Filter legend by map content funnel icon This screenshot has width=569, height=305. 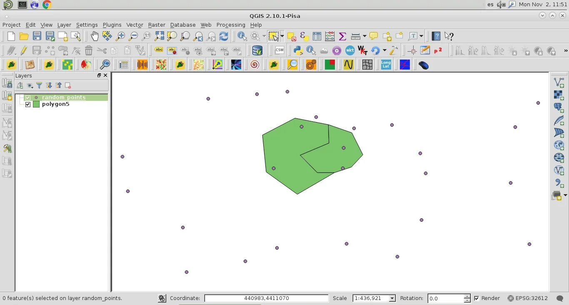[x=39, y=85]
